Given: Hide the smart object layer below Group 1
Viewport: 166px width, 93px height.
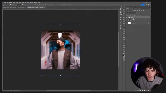Looking at the screenshot, I should (127, 20).
